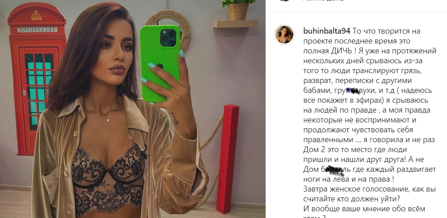Viewport: 447px width, 218px height.
Task: Open the cropped avatar in post header
Action: (284, 0)
